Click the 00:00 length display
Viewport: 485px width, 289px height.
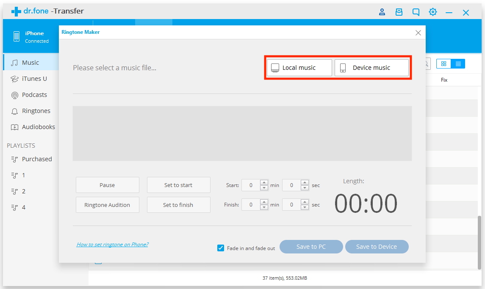(366, 204)
